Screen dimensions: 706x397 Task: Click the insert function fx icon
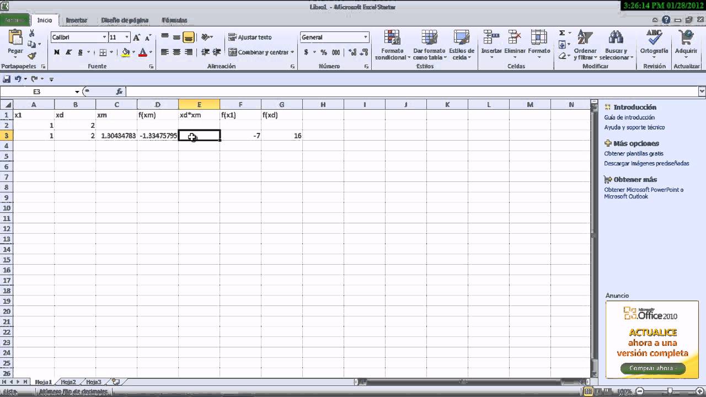[x=119, y=92]
